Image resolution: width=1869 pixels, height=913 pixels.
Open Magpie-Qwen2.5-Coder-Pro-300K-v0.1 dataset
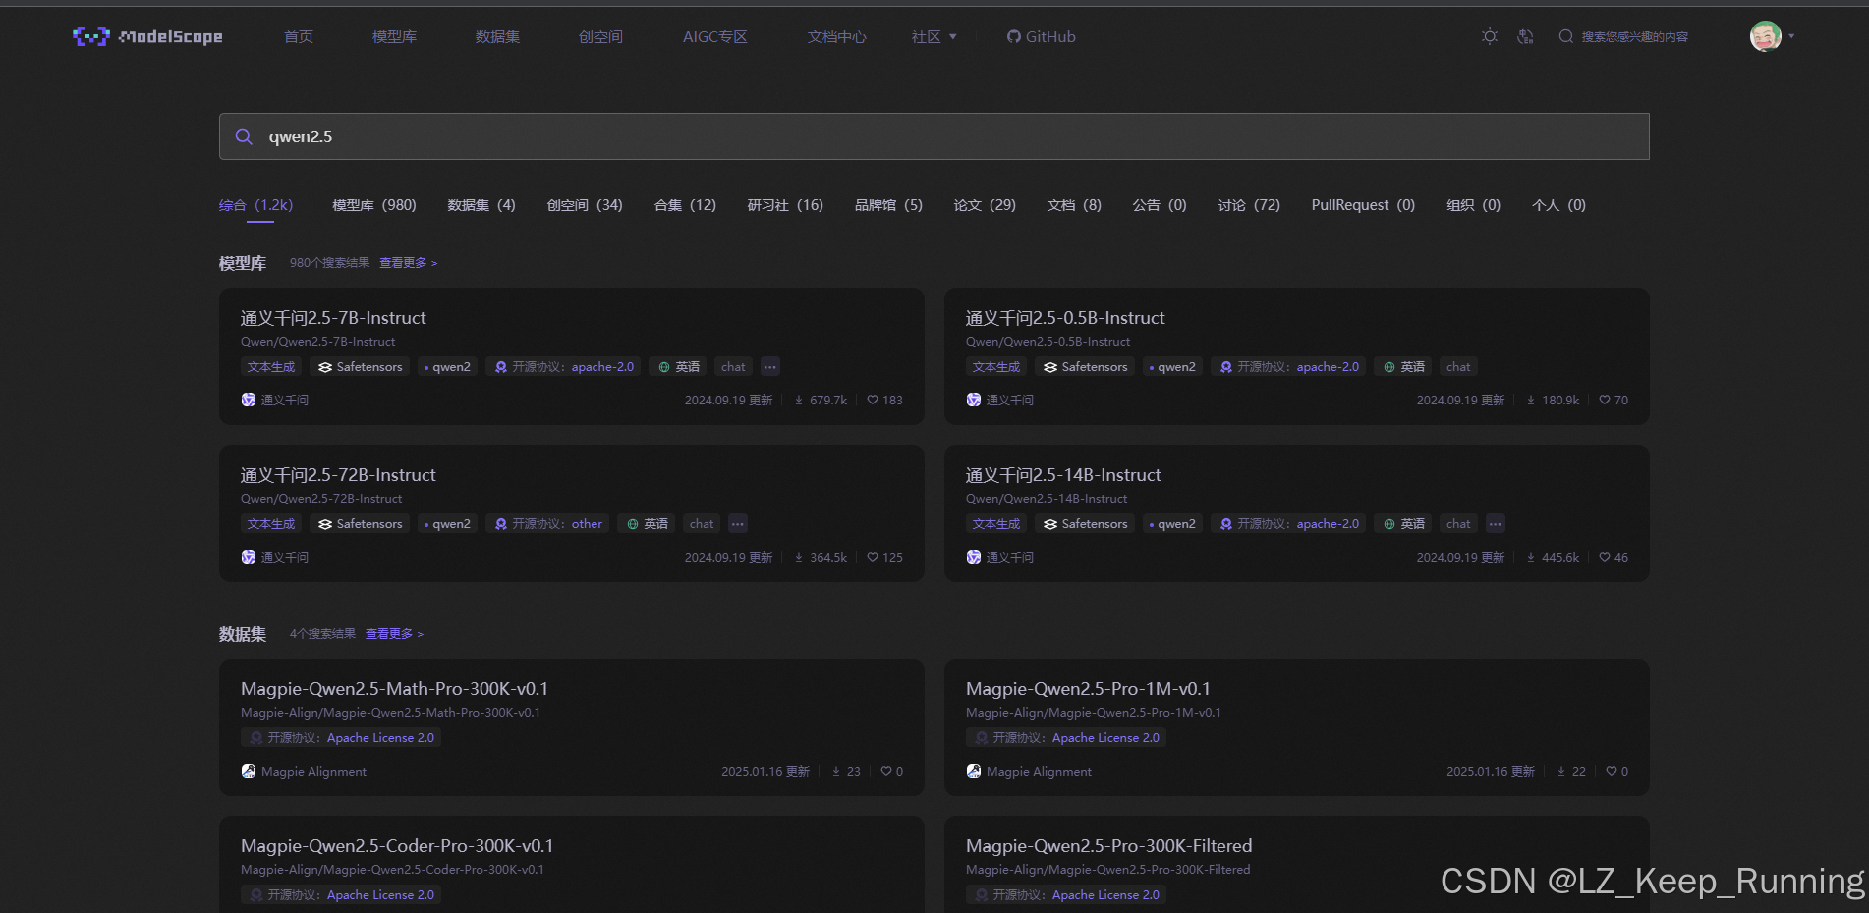[x=397, y=846]
